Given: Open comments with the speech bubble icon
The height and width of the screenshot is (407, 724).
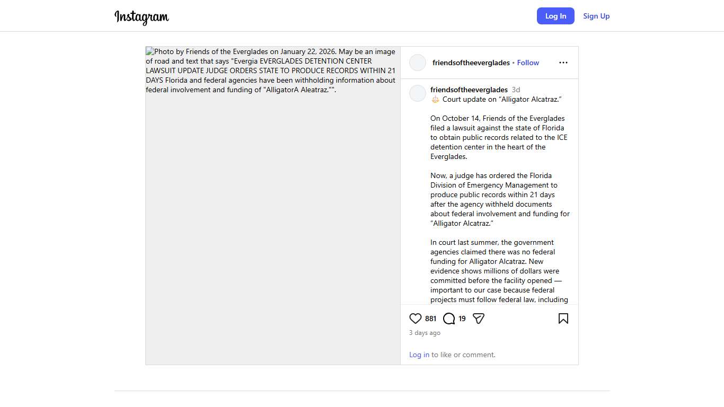Looking at the screenshot, I should pyautogui.click(x=449, y=318).
